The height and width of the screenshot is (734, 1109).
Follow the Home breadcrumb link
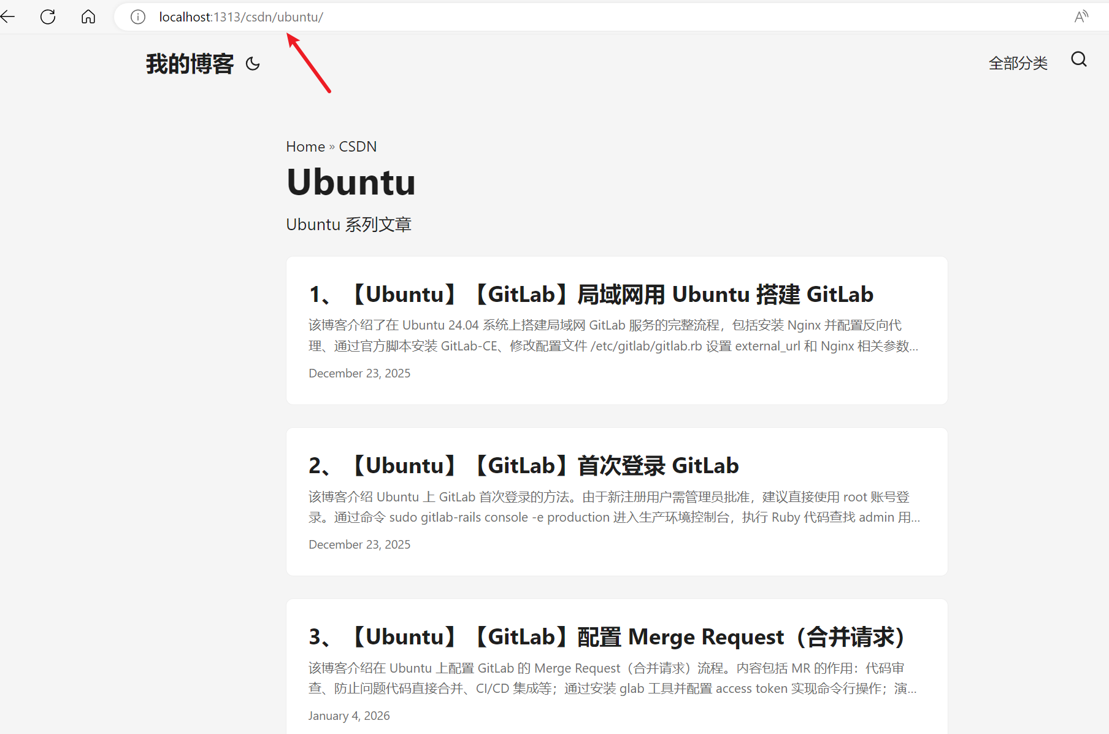coord(305,147)
